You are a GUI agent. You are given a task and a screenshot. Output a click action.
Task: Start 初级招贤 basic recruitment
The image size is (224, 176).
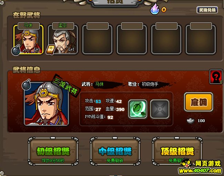point(53,151)
